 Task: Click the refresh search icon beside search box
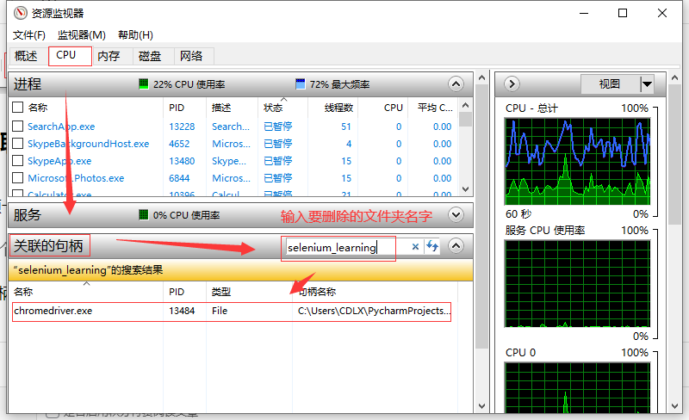(x=431, y=247)
